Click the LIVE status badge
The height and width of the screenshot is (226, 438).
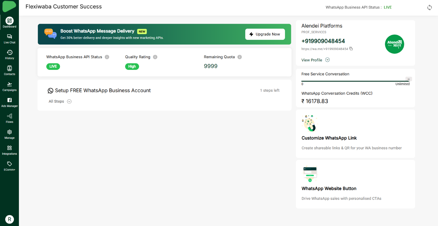coord(53,66)
